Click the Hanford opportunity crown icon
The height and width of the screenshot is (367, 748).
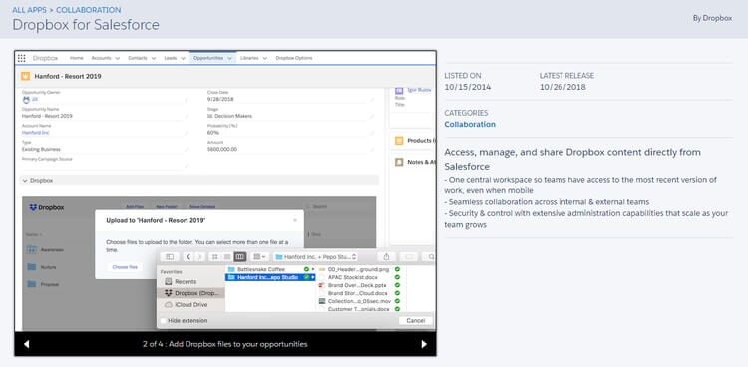pyautogui.click(x=25, y=77)
